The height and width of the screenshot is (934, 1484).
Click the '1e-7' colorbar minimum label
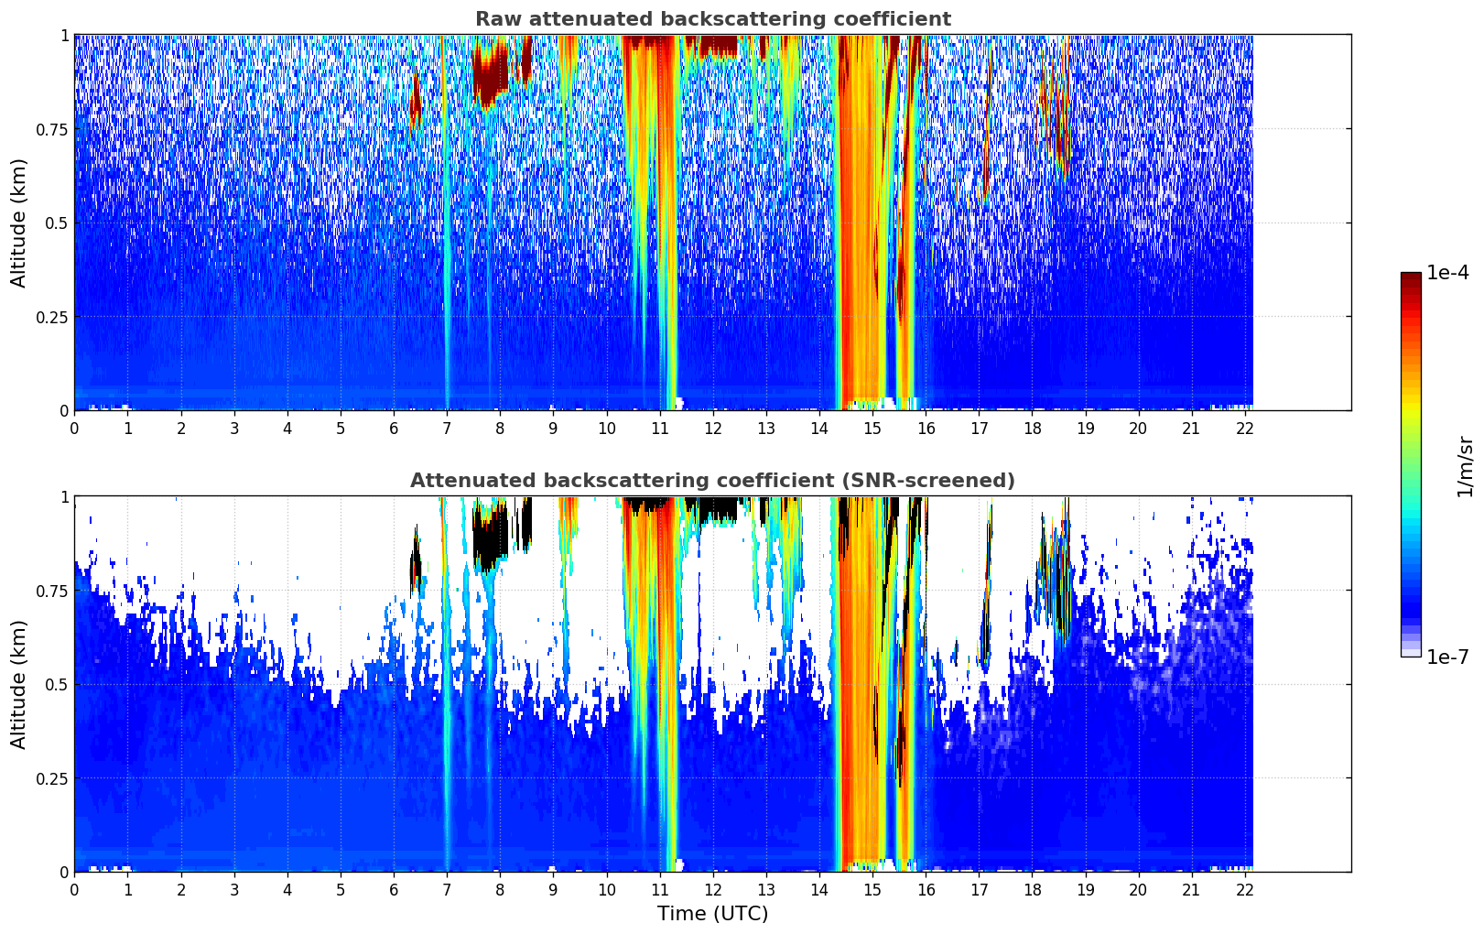tap(1447, 657)
